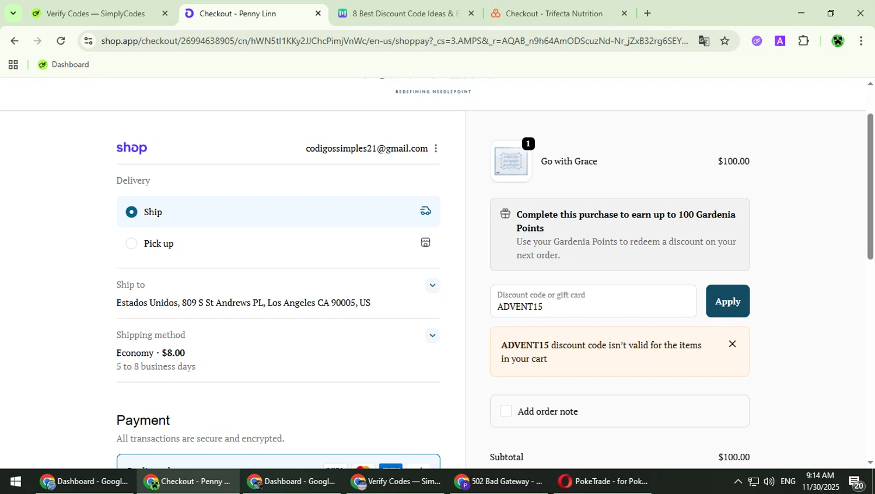
Task: Open a new browser tab
Action: pos(647,13)
